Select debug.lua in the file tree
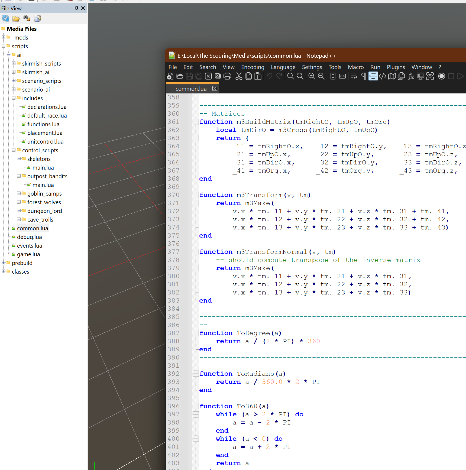 click(29, 237)
